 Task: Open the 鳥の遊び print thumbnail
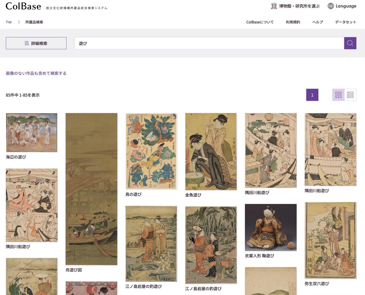(151, 151)
